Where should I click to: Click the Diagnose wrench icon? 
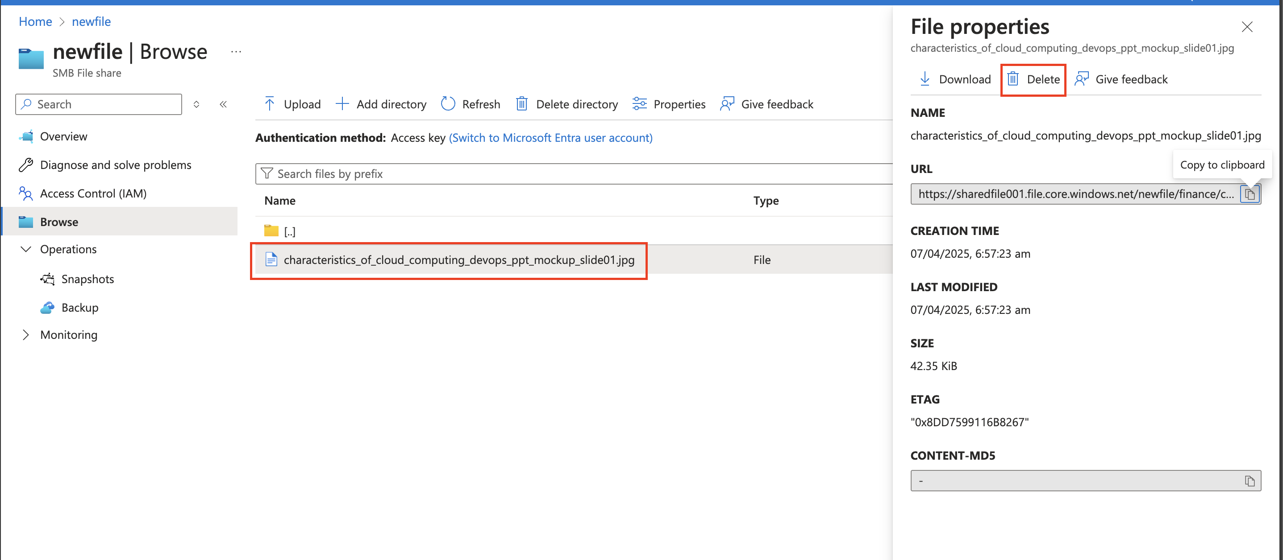pyautogui.click(x=26, y=165)
